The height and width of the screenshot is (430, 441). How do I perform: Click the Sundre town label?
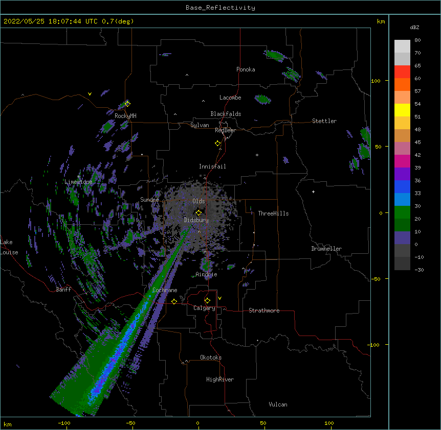(149, 200)
